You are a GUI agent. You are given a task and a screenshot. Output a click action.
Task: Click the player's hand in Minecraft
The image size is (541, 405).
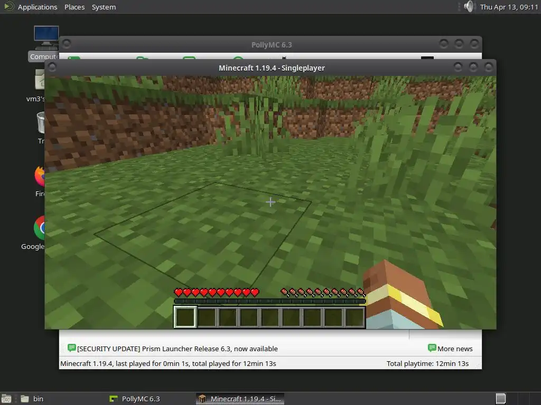click(x=402, y=295)
